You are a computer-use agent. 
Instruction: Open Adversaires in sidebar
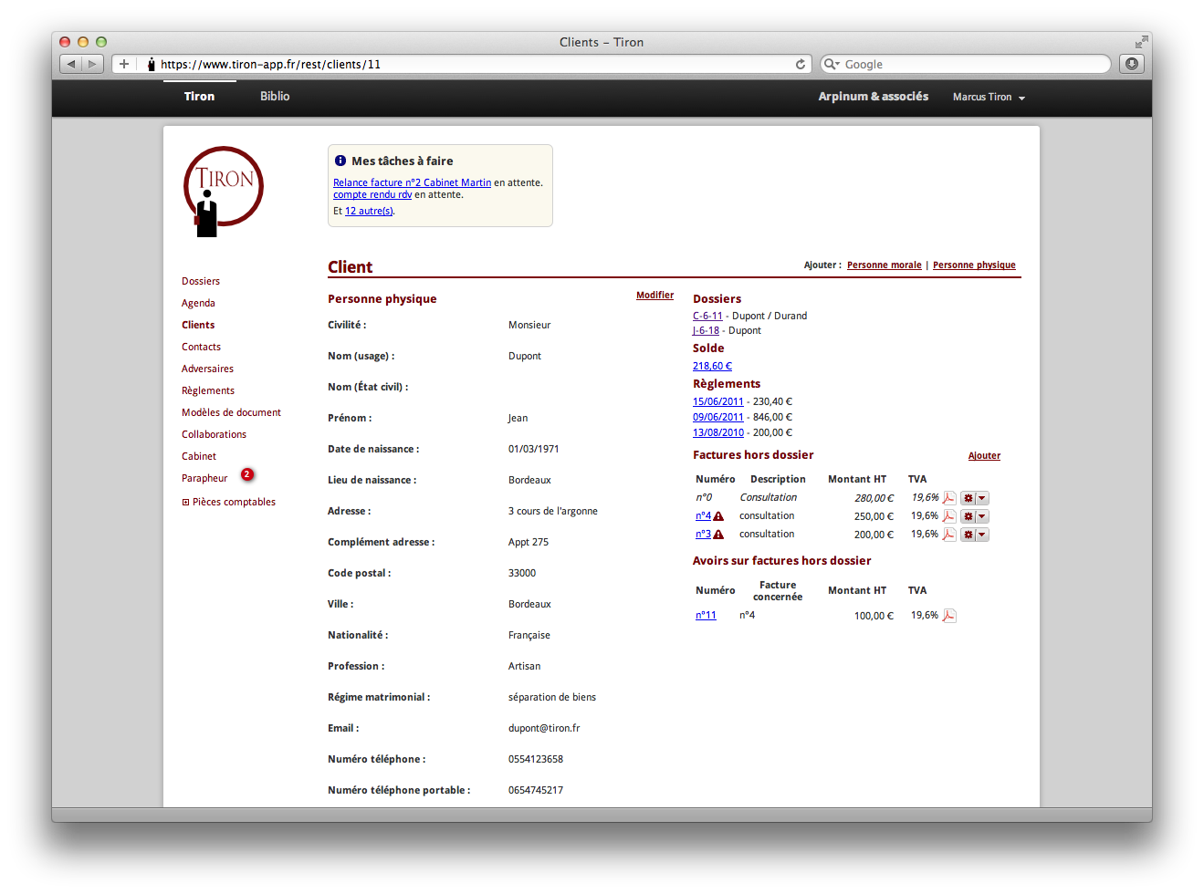point(207,369)
